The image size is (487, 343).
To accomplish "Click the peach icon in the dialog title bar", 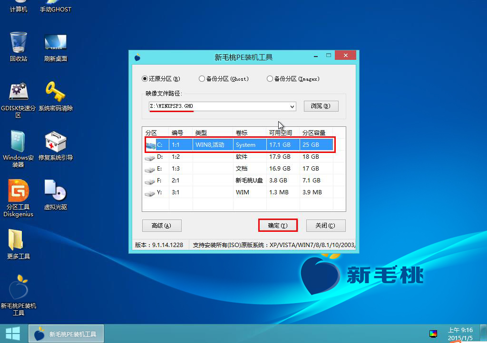I will (137, 57).
